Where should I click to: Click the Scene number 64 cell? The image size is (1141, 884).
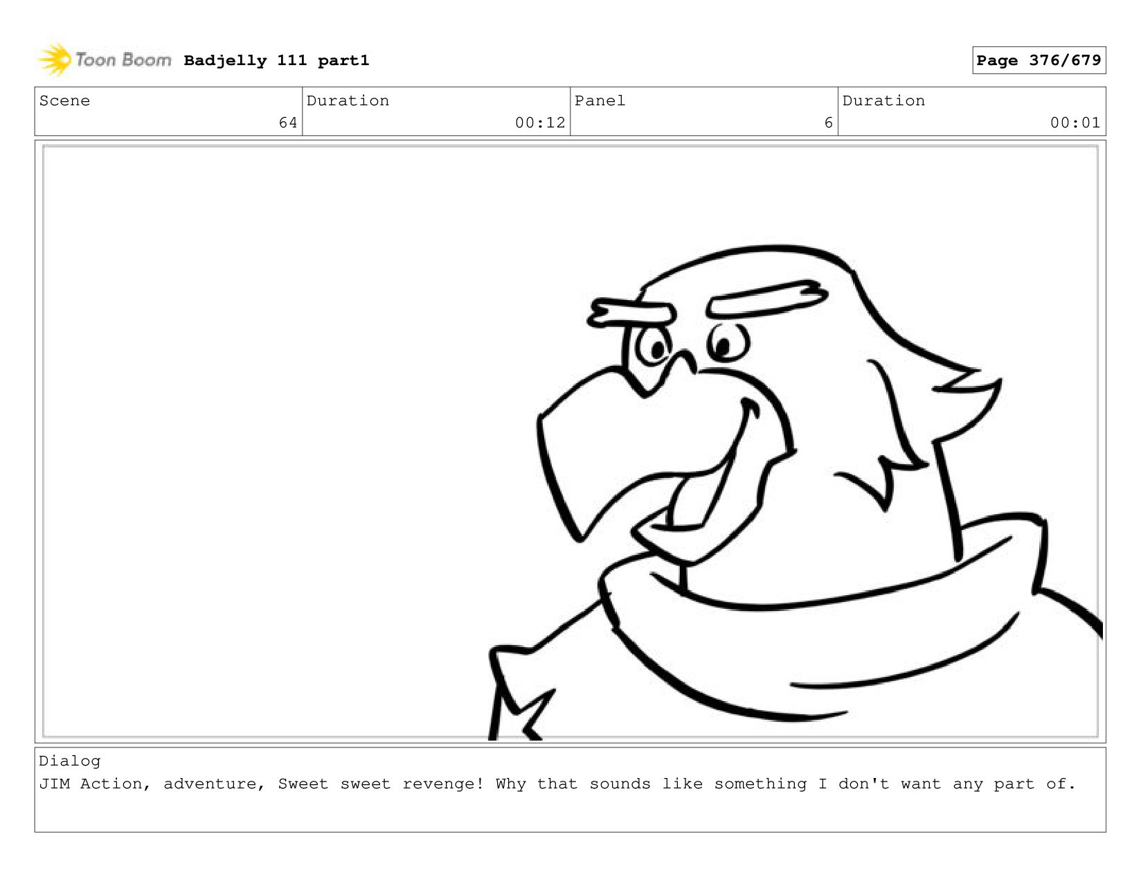tap(168, 112)
